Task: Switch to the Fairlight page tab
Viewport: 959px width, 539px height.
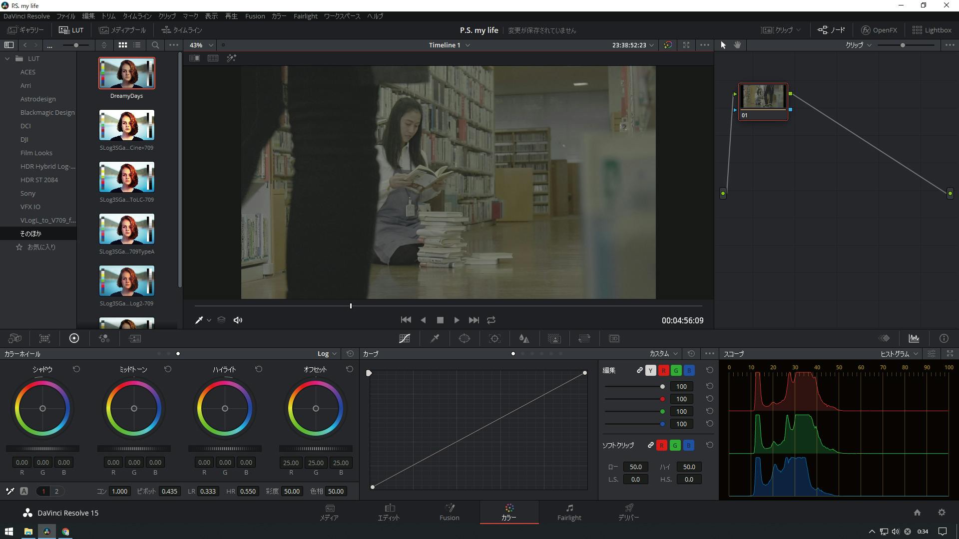Action: tap(569, 513)
